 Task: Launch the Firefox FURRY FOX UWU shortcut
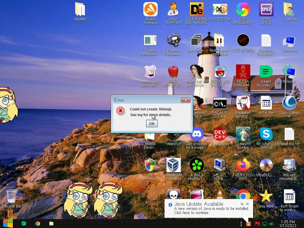(243, 169)
